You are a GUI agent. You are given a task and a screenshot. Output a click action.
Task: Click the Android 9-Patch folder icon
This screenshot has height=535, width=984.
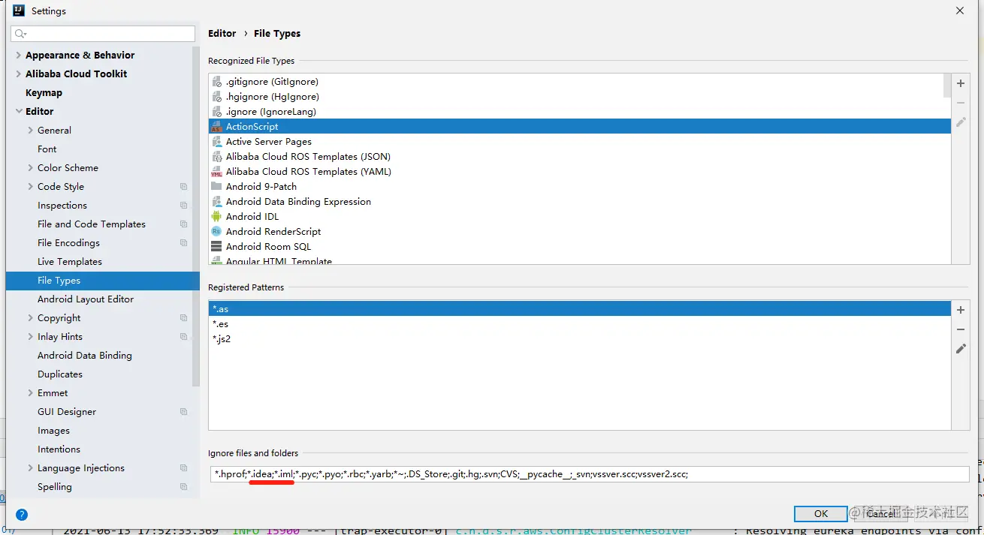pyautogui.click(x=216, y=187)
